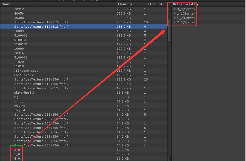The width and height of the screenshot is (246, 161).
Task: Select SpriteAtlasTexture-512x512-fmt47 row with ref count 19
Action: 84,22
